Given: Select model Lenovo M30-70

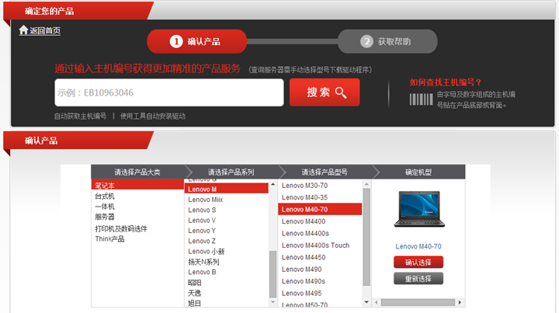Looking at the screenshot, I should tap(304, 186).
